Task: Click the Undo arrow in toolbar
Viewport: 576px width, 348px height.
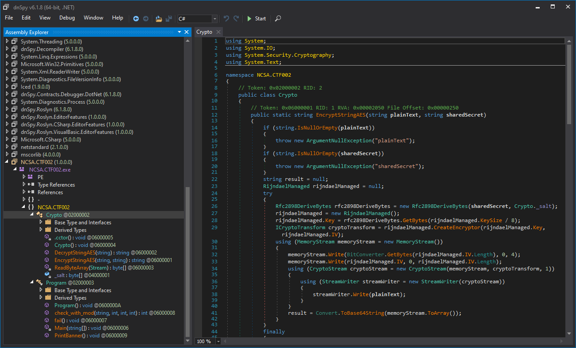Action: click(x=226, y=18)
